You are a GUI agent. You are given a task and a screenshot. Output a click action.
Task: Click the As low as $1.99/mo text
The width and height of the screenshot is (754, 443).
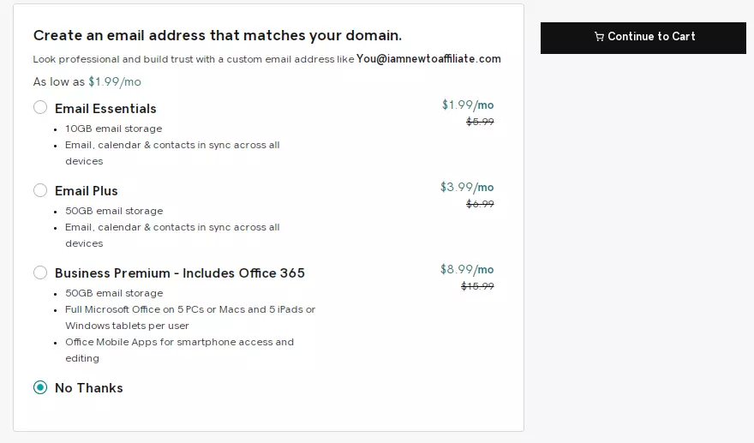[87, 81]
